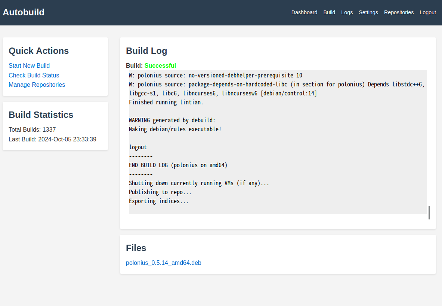Click the Last Build timestamp line
Viewport: 442px width, 306px height.
pos(52,139)
